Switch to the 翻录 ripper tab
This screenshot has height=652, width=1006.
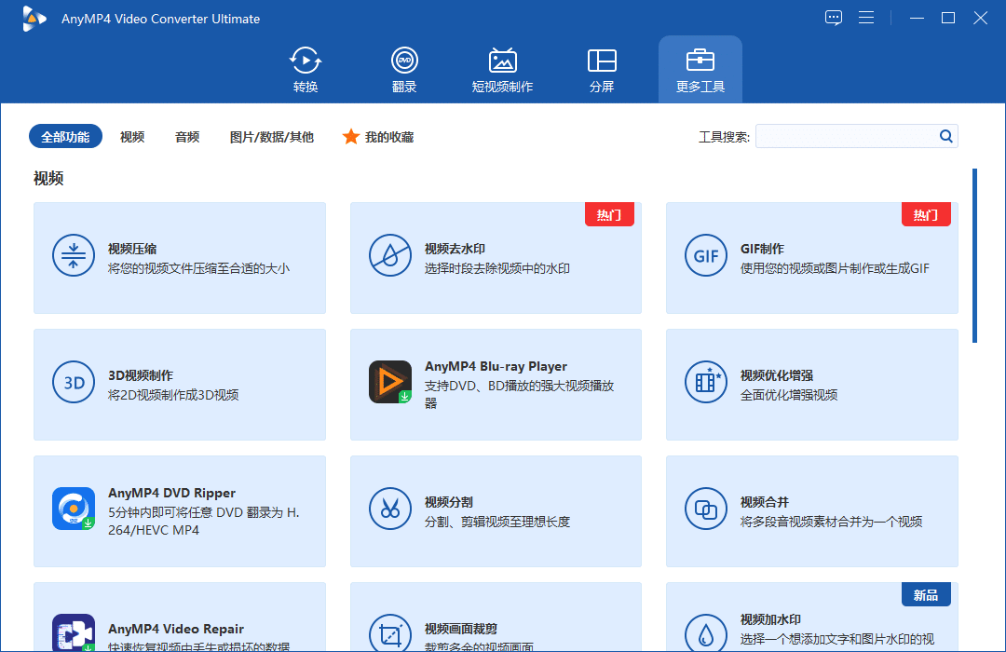[x=404, y=70]
